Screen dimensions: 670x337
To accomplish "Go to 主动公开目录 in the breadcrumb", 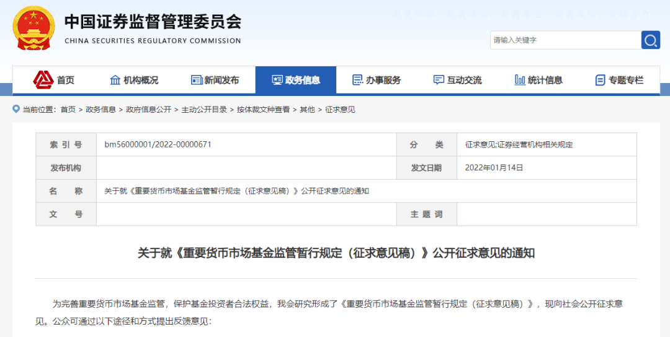I will click(204, 110).
